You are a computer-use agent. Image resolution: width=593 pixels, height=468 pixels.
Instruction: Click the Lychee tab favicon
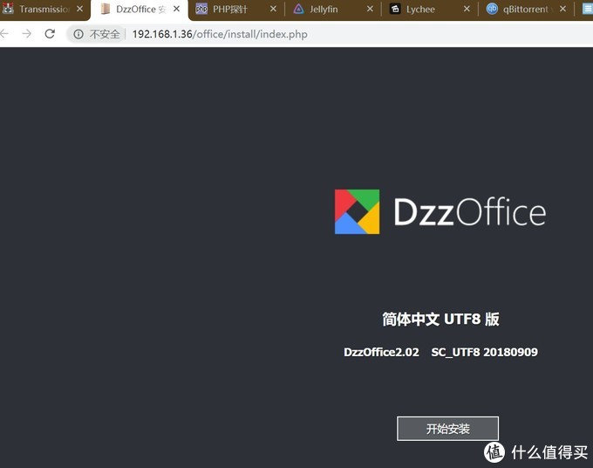[395, 9]
